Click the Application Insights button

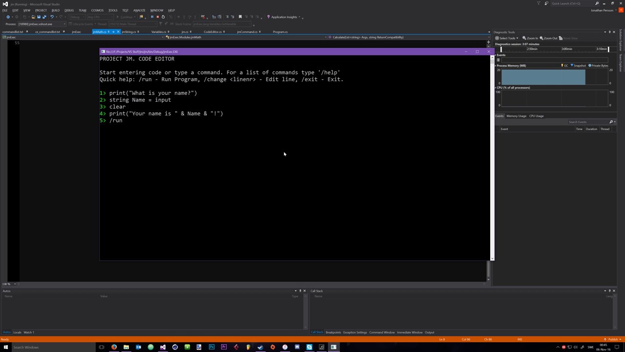(283, 17)
